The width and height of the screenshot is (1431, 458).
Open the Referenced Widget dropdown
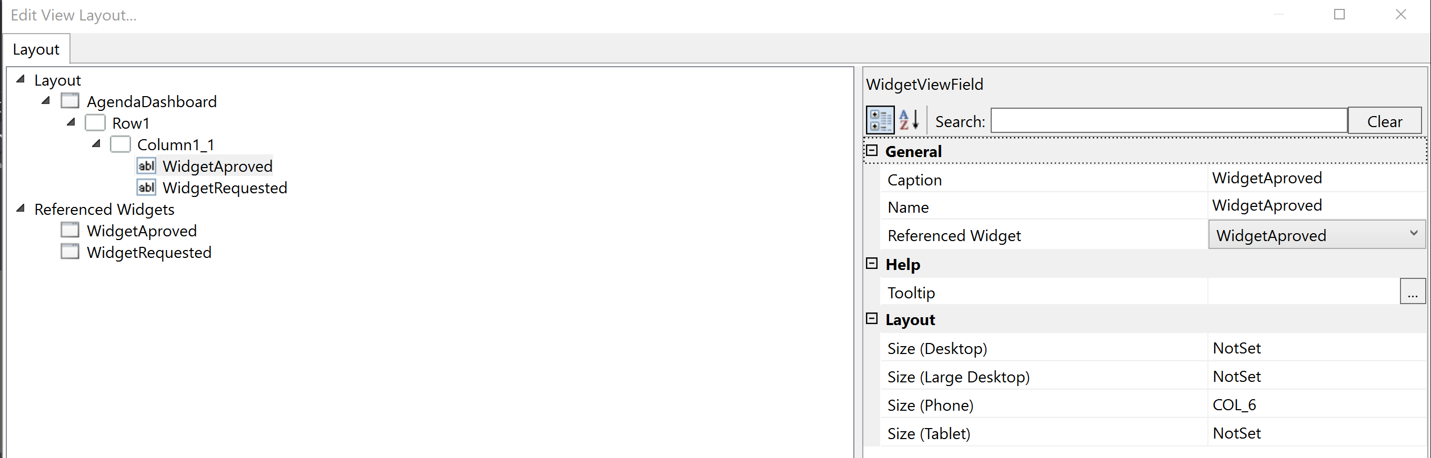point(1316,235)
